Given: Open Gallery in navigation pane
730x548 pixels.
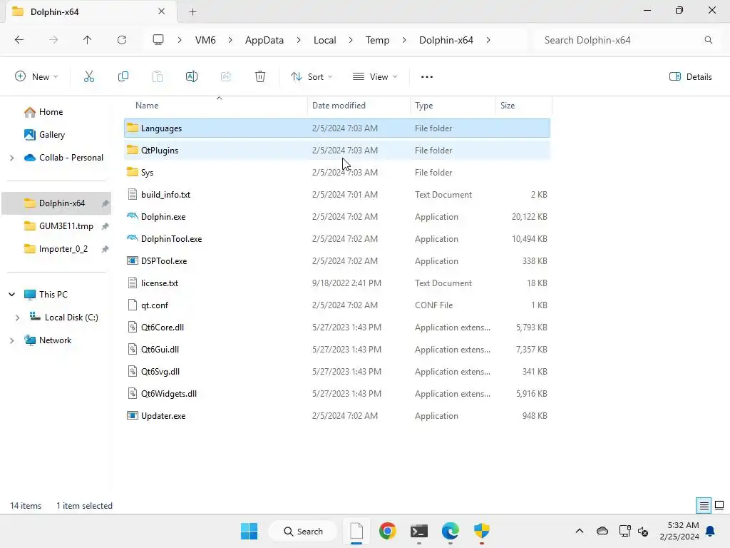Looking at the screenshot, I should click(x=51, y=135).
